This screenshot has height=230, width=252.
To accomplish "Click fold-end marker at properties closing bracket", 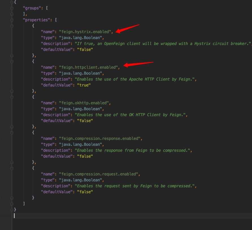I will pyautogui.click(x=12, y=204).
